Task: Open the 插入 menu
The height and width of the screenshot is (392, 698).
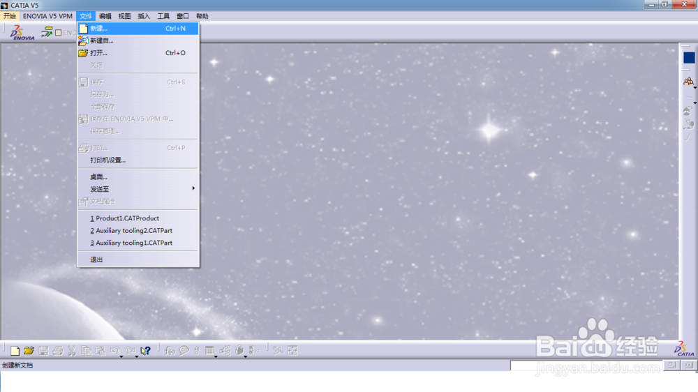Action: point(144,16)
